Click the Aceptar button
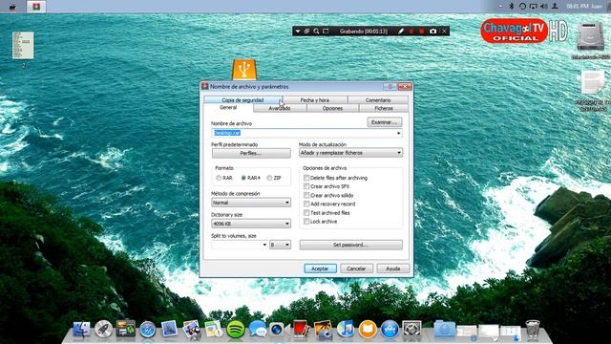This screenshot has height=344, width=611. [x=320, y=269]
